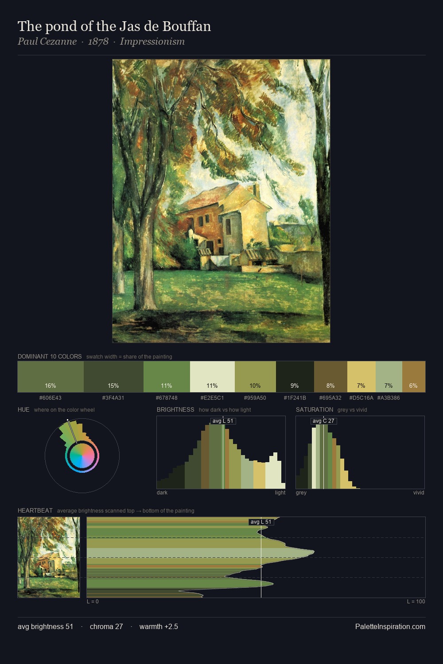Click hex code label '#606E43'
The height and width of the screenshot is (664, 443).
51,398
